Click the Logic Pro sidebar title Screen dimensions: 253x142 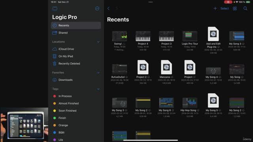(x=64, y=17)
